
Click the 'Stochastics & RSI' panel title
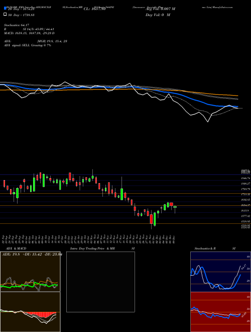pyautogui.click(x=215, y=248)
